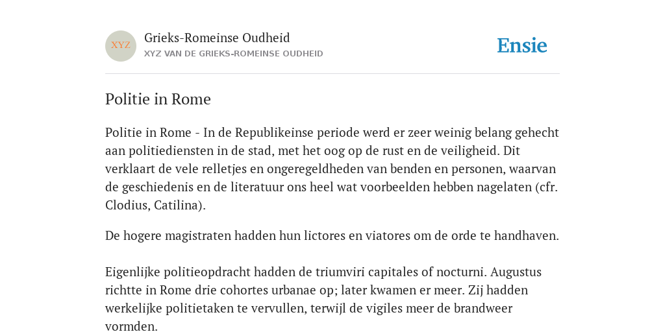Click the Politie in Rome heading

[158, 99]
